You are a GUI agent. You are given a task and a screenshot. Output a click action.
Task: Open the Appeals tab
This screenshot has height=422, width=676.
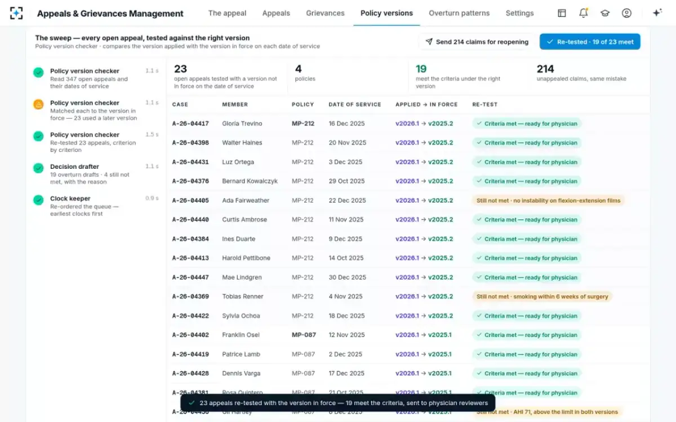(276, 13)
